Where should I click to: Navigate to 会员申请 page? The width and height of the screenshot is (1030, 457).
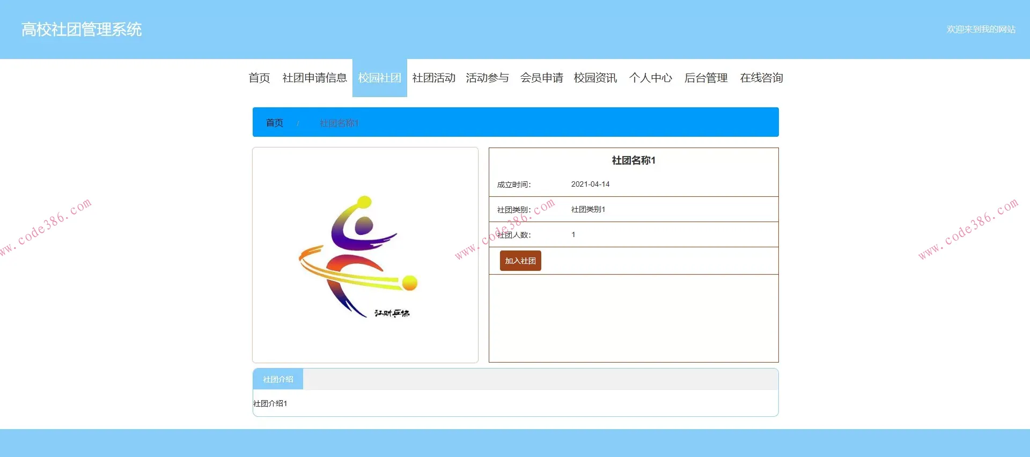click(x=541, y=78)
